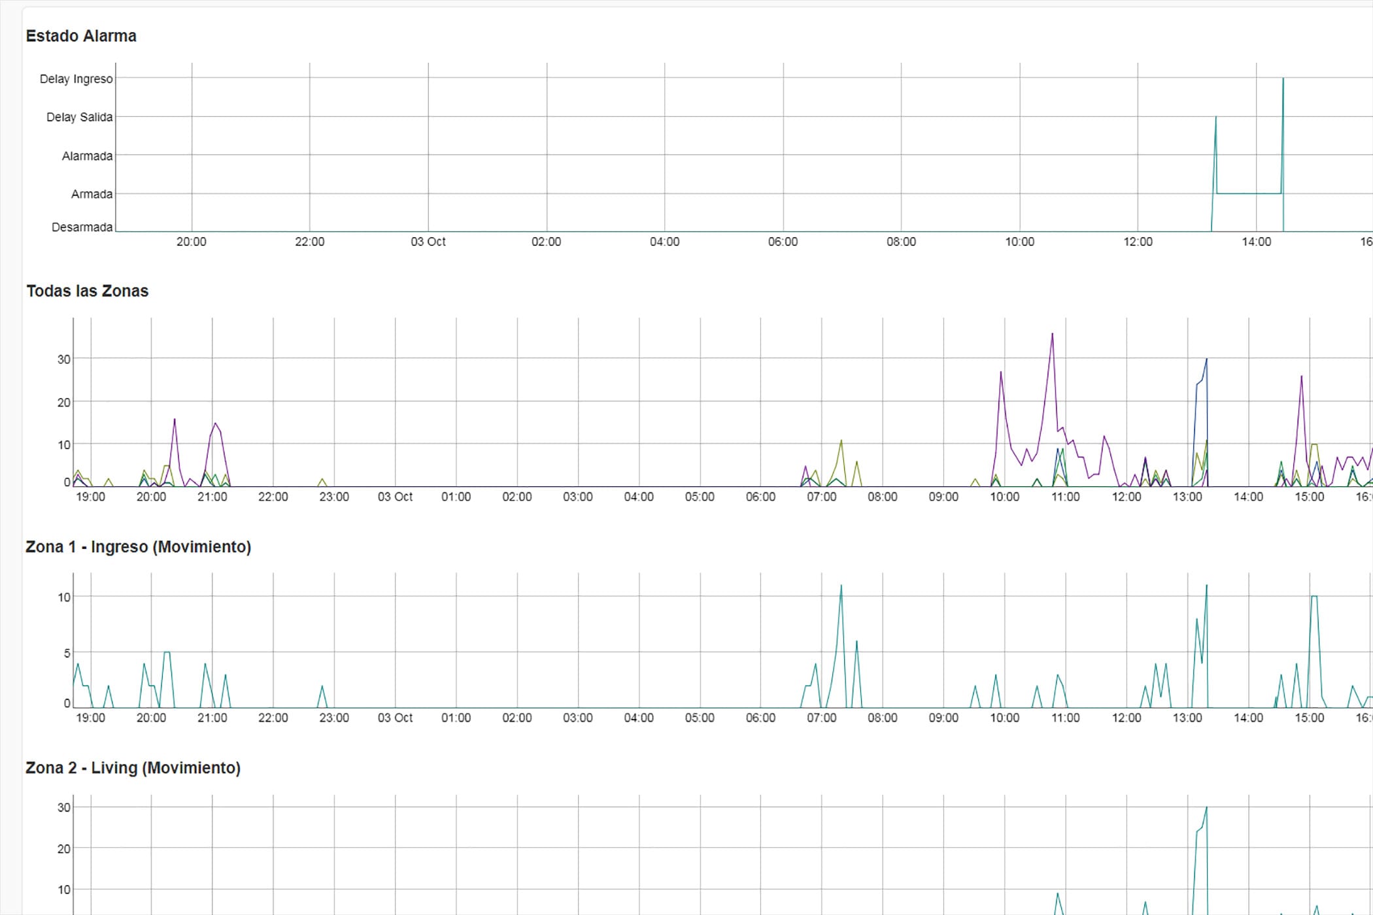
Task: Click y-axis value "5" in the Zona 1 chart
Action: point(67,653)
